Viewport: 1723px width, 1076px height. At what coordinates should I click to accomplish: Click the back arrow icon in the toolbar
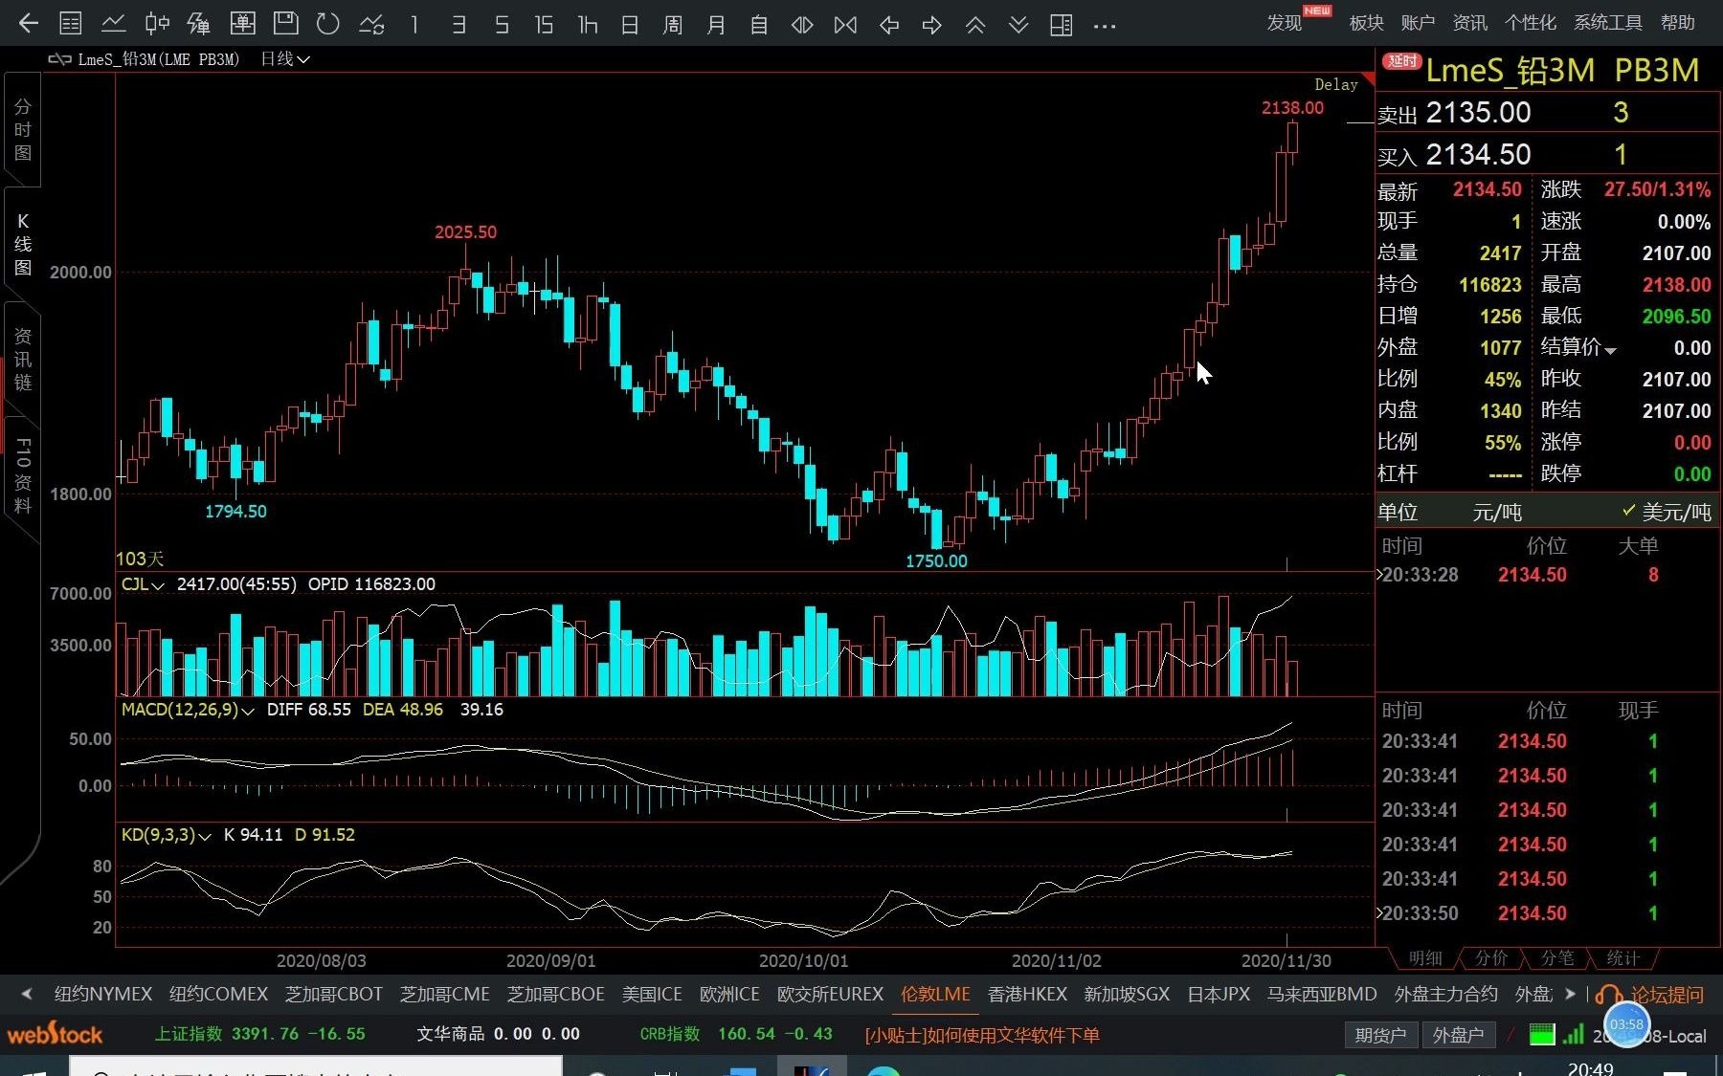29,24
